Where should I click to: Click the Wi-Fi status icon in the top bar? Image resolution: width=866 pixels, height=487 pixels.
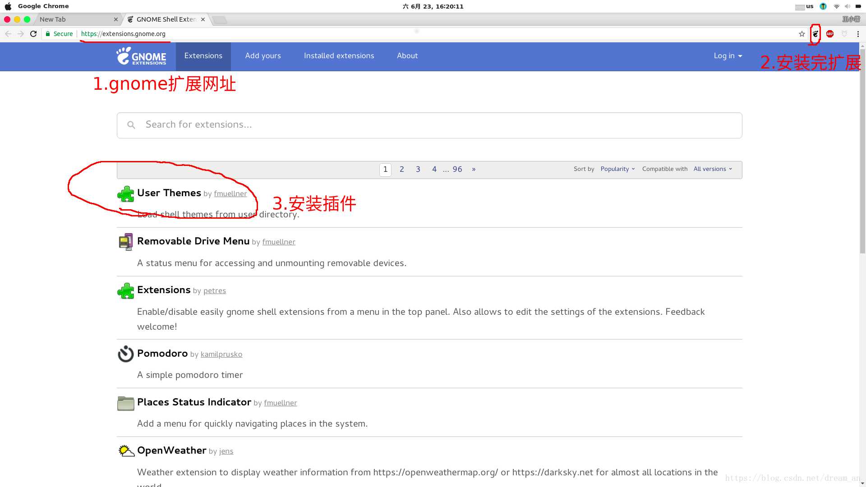click(x=837, y=6)
